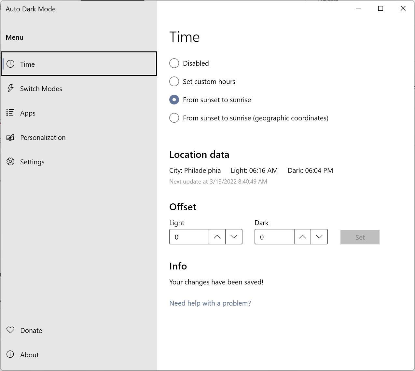Open the Switch Modes page
The width and height of the screenshot is (415, 371).
pos(41,88)
